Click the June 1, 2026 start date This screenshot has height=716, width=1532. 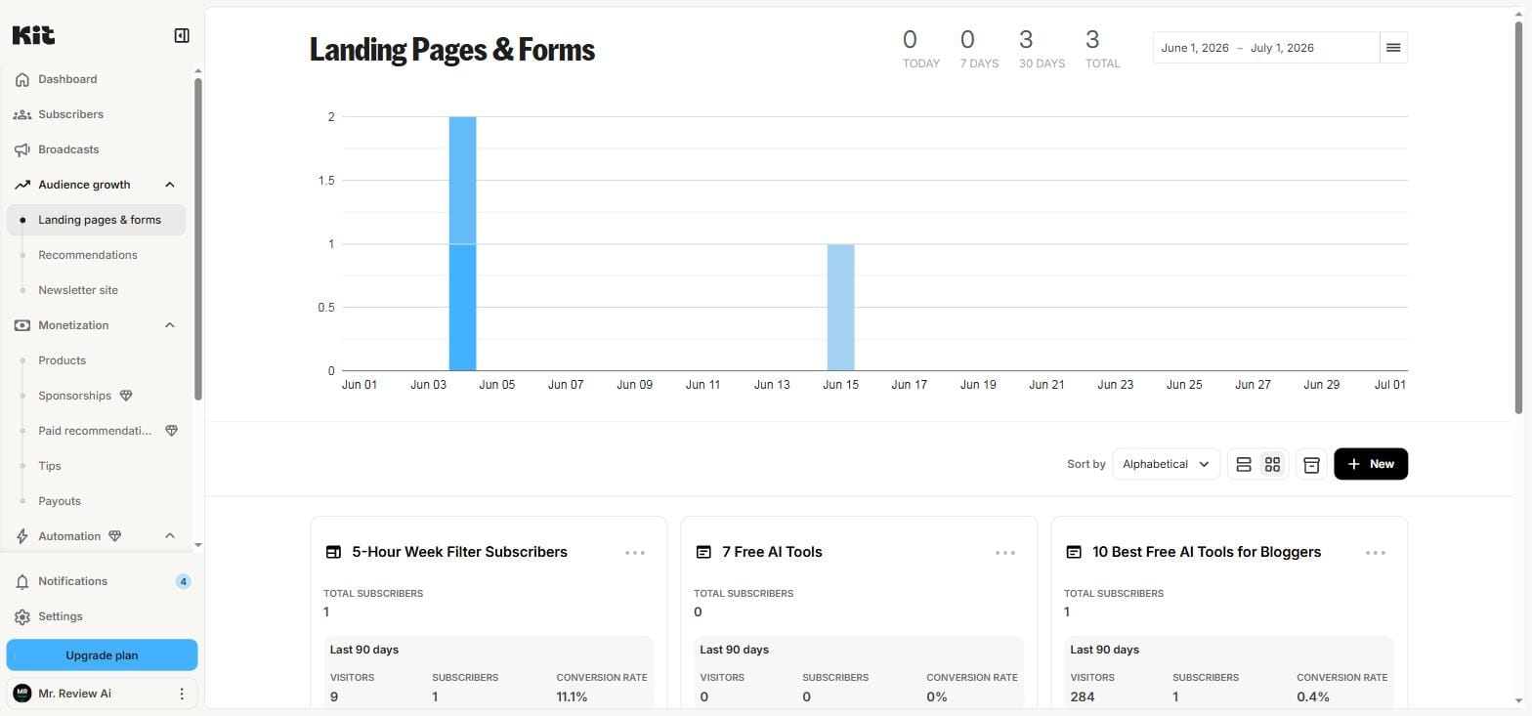click(1195, 48)
